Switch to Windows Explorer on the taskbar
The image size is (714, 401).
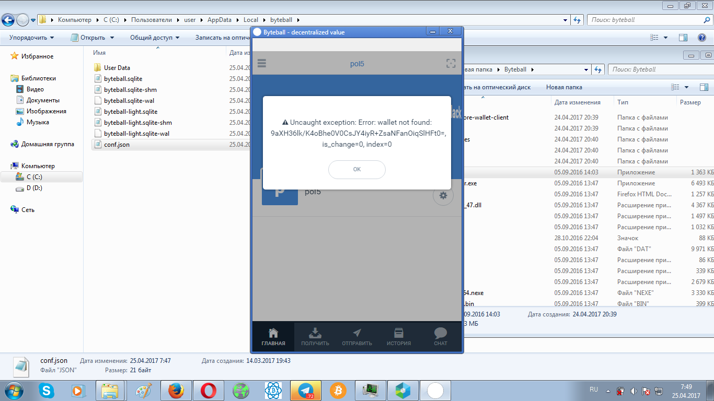click(x=110, y=390)
